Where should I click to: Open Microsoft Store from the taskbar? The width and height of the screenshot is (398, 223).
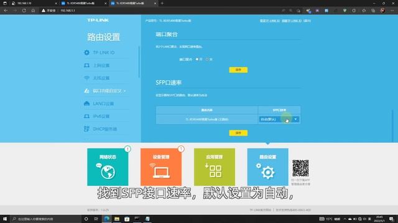[x=127, y=219]
